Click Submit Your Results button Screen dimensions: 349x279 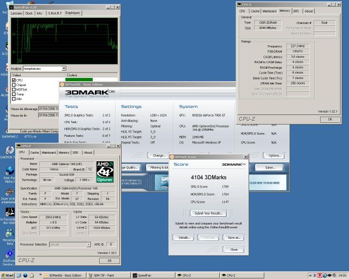208,213
